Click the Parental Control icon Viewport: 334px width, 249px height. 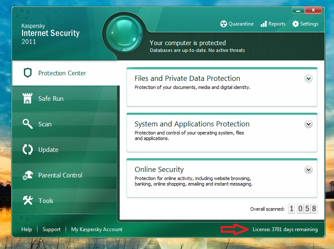[28, 175]
